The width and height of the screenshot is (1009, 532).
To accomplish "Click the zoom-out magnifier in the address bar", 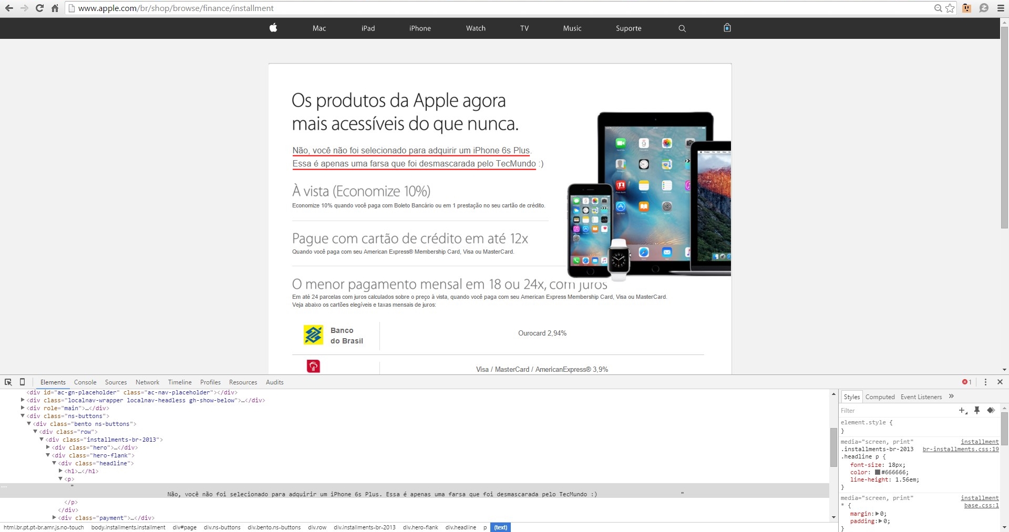I will click(938, 8).
